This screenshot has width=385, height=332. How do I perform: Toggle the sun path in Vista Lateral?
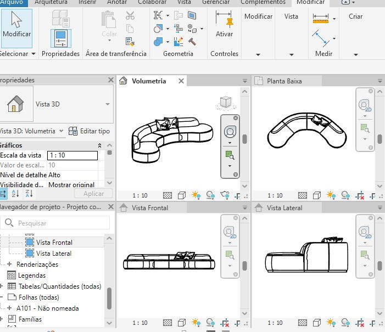[331, 323]
